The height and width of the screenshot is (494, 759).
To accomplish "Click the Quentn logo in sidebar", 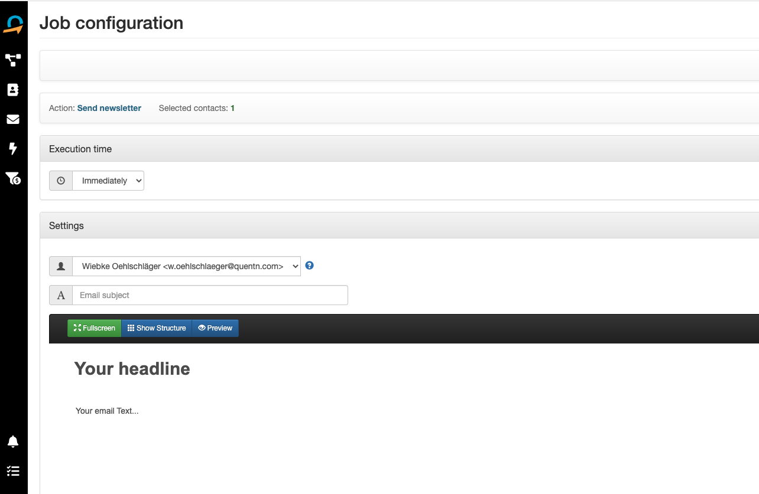I will [13, 25].
